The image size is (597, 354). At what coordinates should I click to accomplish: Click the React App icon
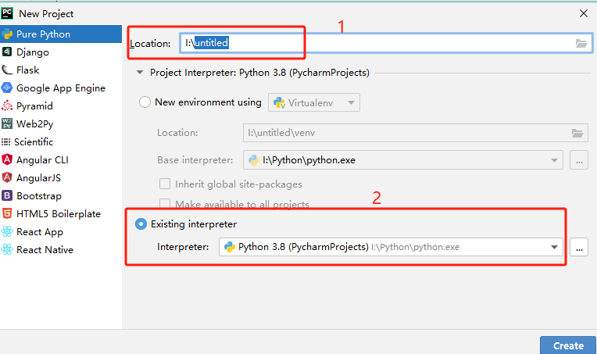pyautogui.click(x=7, y=231)
